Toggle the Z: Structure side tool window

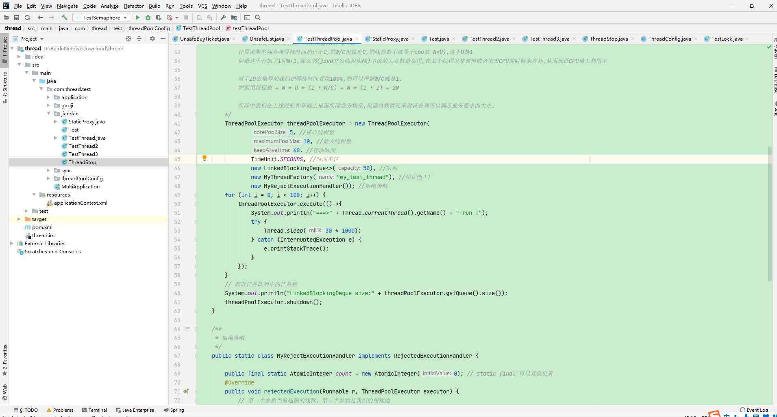(x=4, y=87)
